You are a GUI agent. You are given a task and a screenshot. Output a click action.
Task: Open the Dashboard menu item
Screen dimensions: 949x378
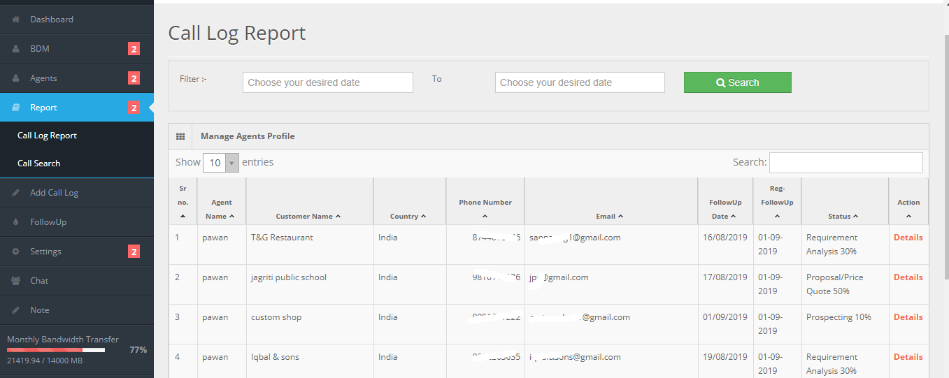77,20
